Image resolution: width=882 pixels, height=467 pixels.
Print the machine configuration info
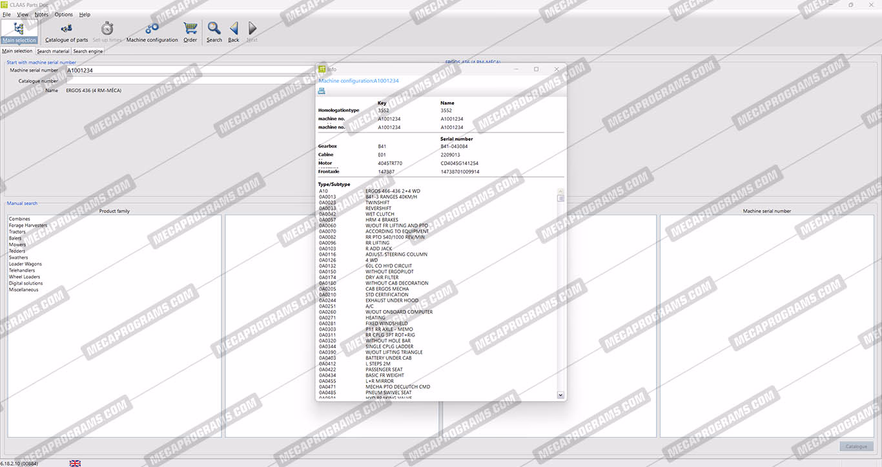pos(322,91)
